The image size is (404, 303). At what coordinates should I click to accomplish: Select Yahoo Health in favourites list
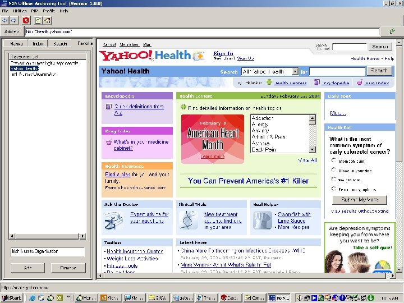(x=25, y=68)
